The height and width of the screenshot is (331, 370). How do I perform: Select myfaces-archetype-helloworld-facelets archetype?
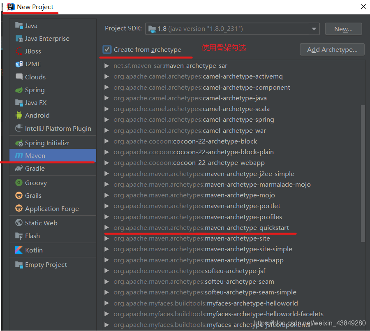coord(219,314)
